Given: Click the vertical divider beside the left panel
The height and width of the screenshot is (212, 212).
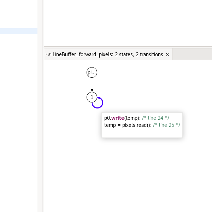Looking at the screenshot, I should tap(40, 106).
